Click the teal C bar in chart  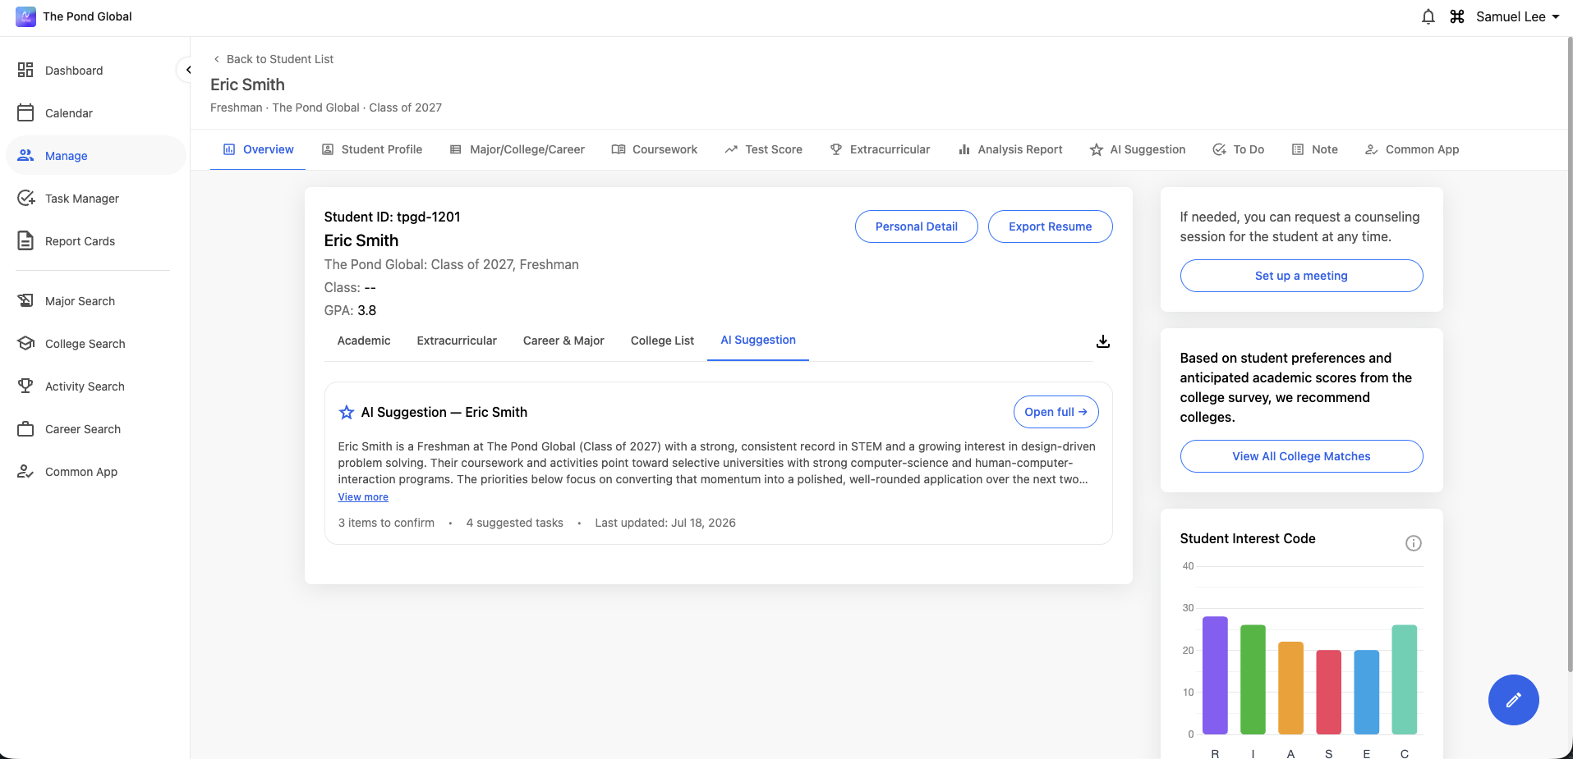[1405, 679]
